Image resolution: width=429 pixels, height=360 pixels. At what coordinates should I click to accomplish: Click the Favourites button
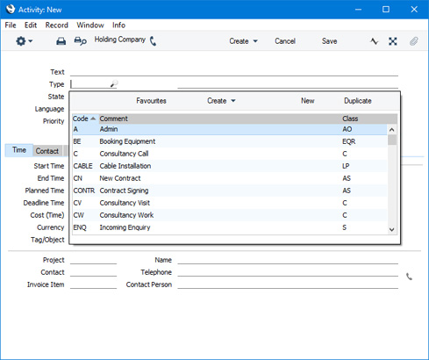click(x=151, y=101)
